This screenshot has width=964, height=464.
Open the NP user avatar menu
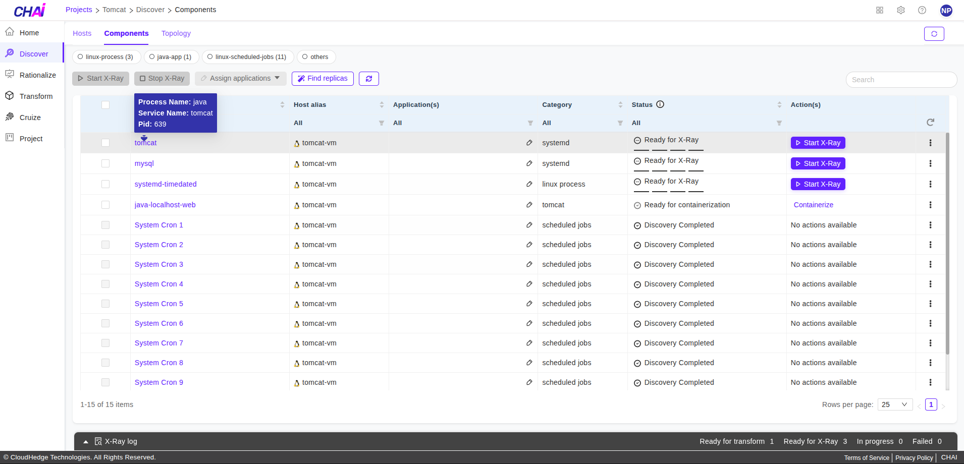coord(946,10)
